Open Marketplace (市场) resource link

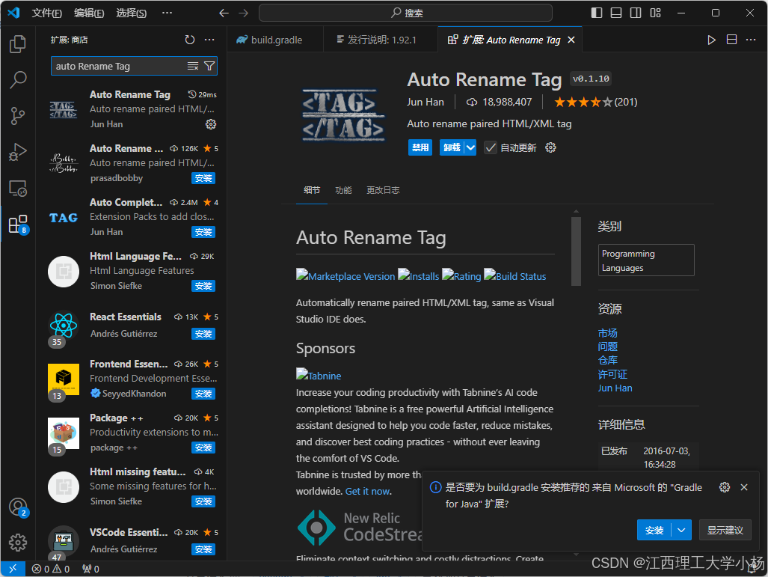pyautogui.click(x=607, y=333)
